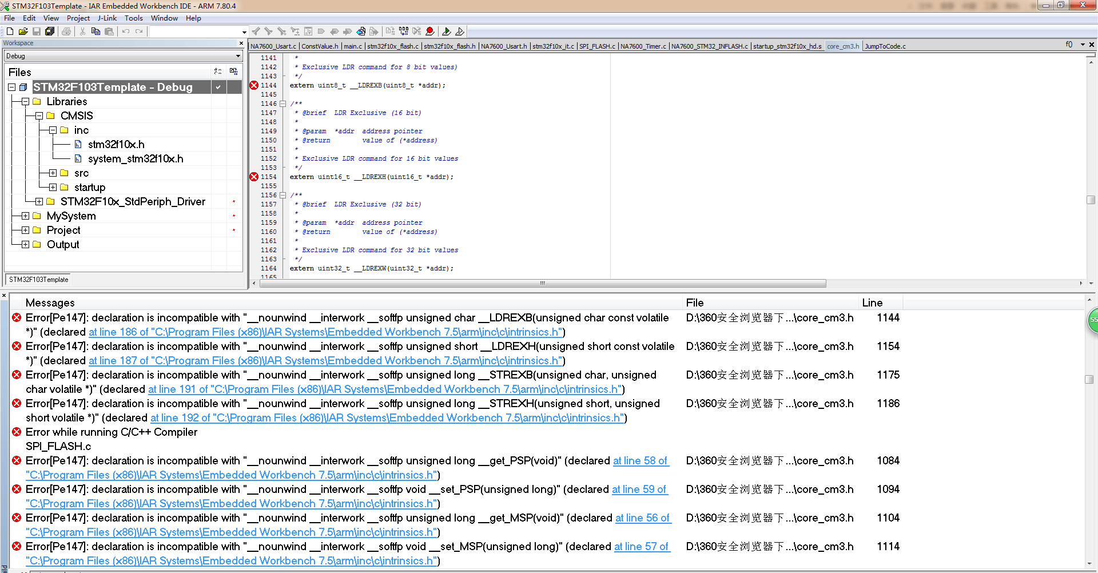The height and width of the screenshot is (573, 1098).
Task: Open a file using the Open toolbar icon
Action: tap(23, 31)
